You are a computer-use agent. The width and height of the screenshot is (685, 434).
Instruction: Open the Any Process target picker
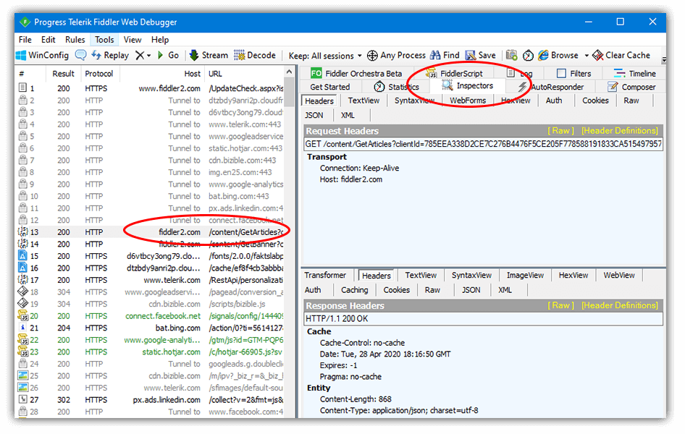click(396, 56)
